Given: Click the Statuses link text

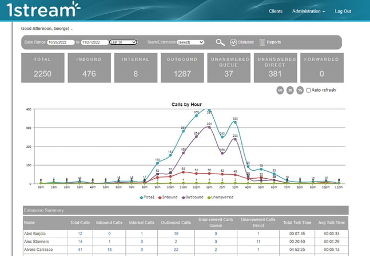Looking at the screenshot, I should [246, 42].
